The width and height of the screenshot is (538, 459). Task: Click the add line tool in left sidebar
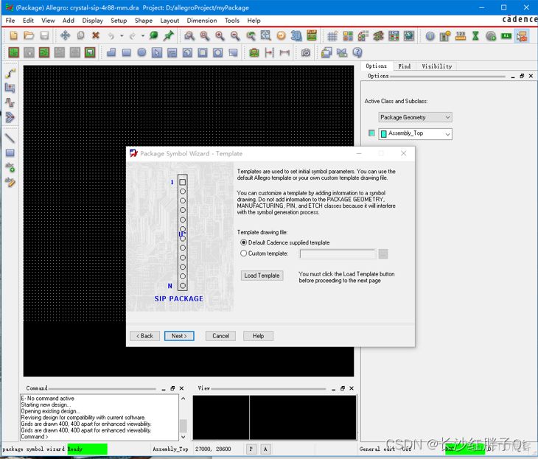click(10, 139)
